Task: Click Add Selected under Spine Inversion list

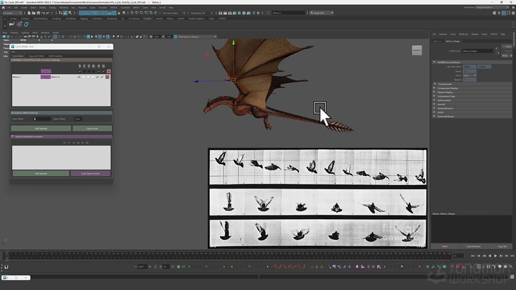Action: point(41,173)
